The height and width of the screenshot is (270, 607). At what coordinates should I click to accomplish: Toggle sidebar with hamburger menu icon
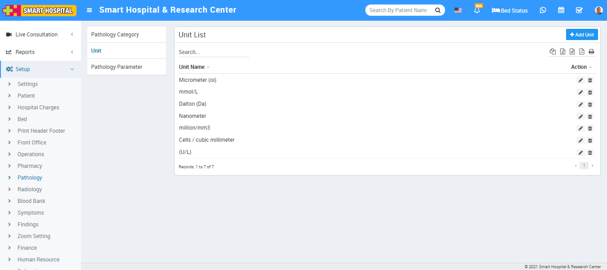(x=90, y=10)
